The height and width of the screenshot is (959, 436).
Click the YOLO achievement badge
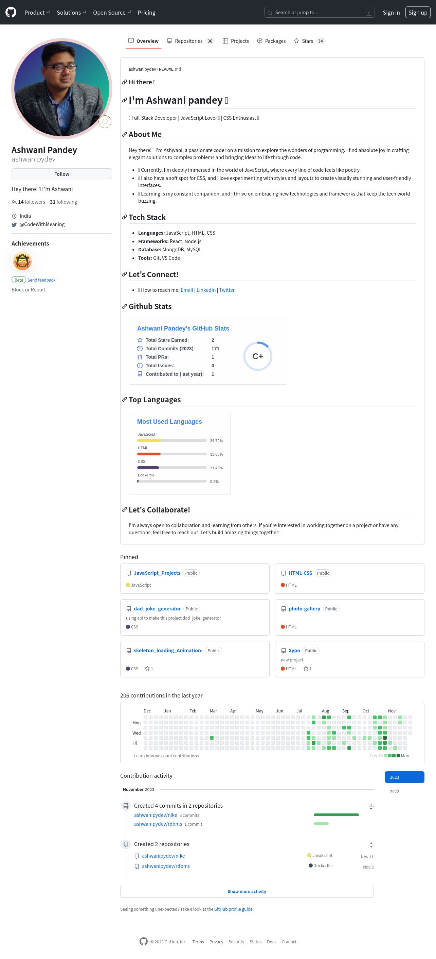[x=22, y=260]
